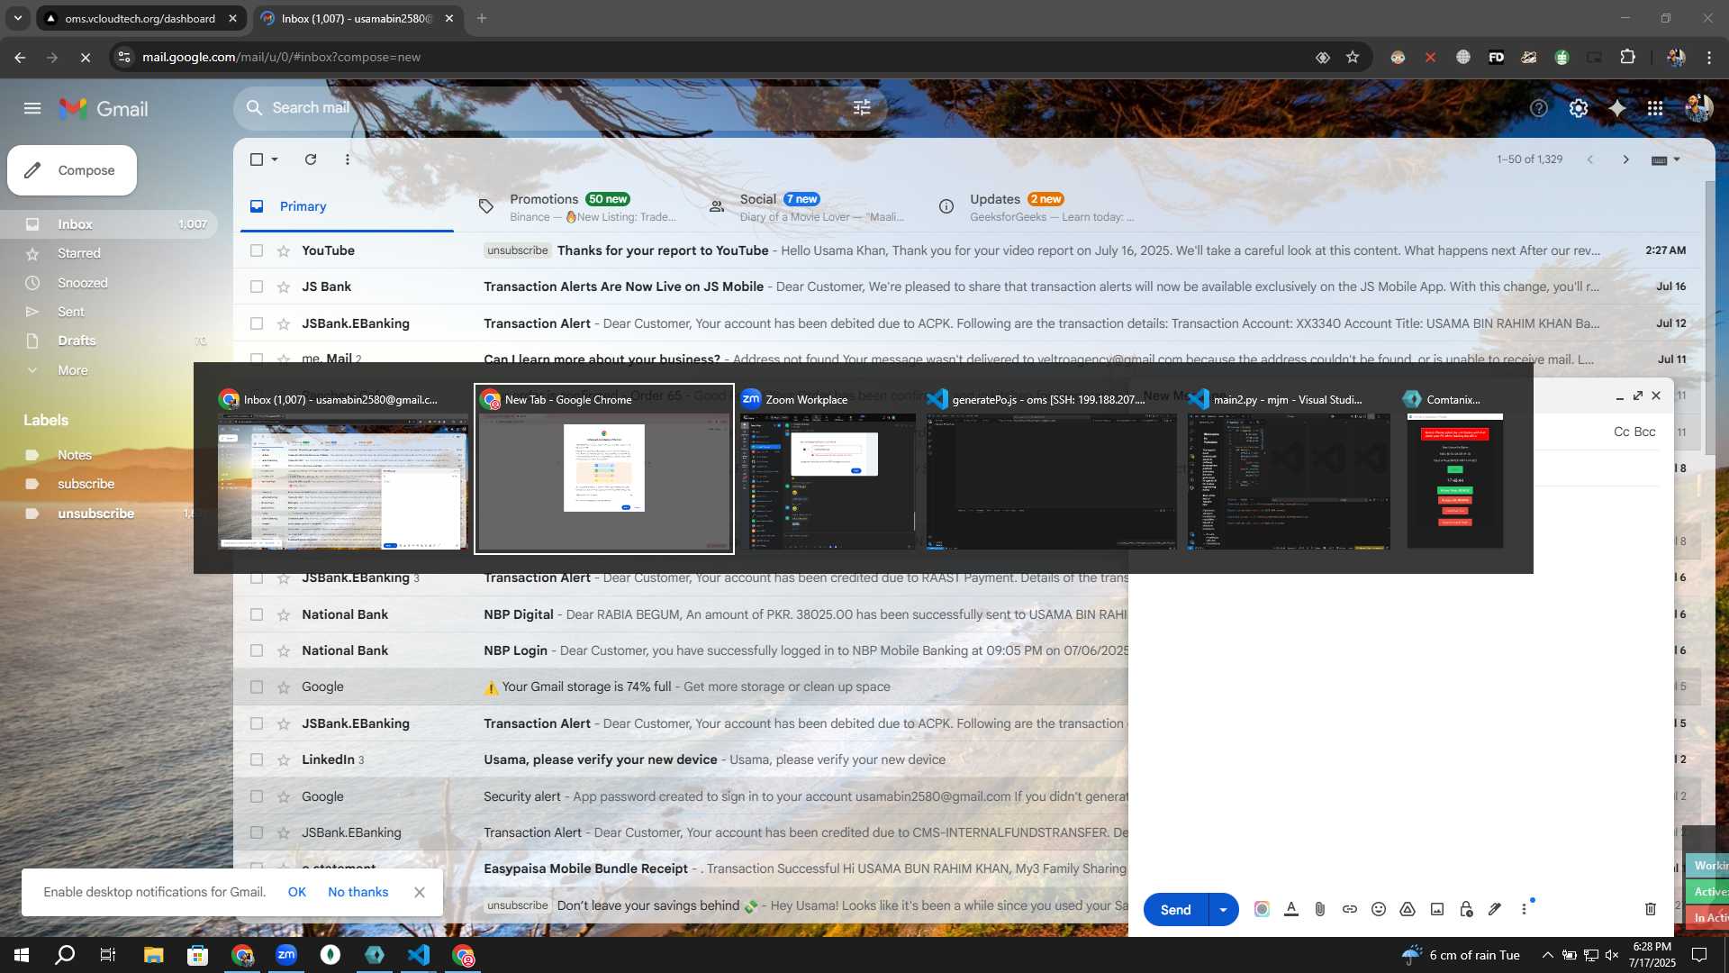Click the search options filter icon
The image size is (1729, 973).
(862, 108)
